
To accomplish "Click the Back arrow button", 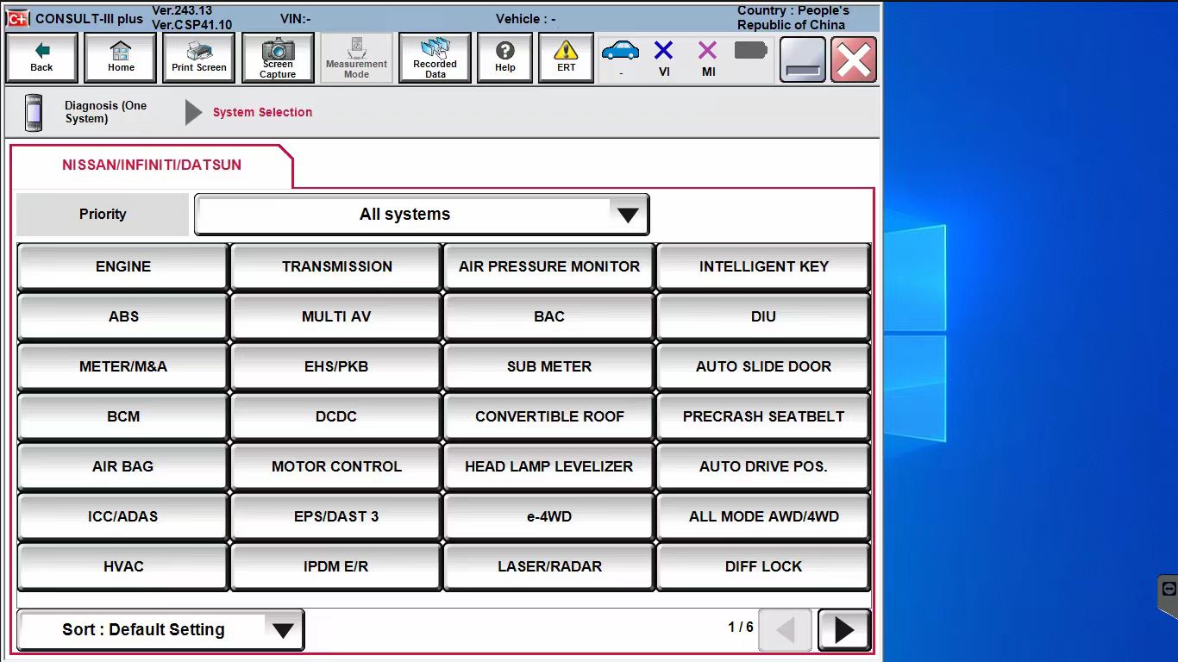I will 41,58.
